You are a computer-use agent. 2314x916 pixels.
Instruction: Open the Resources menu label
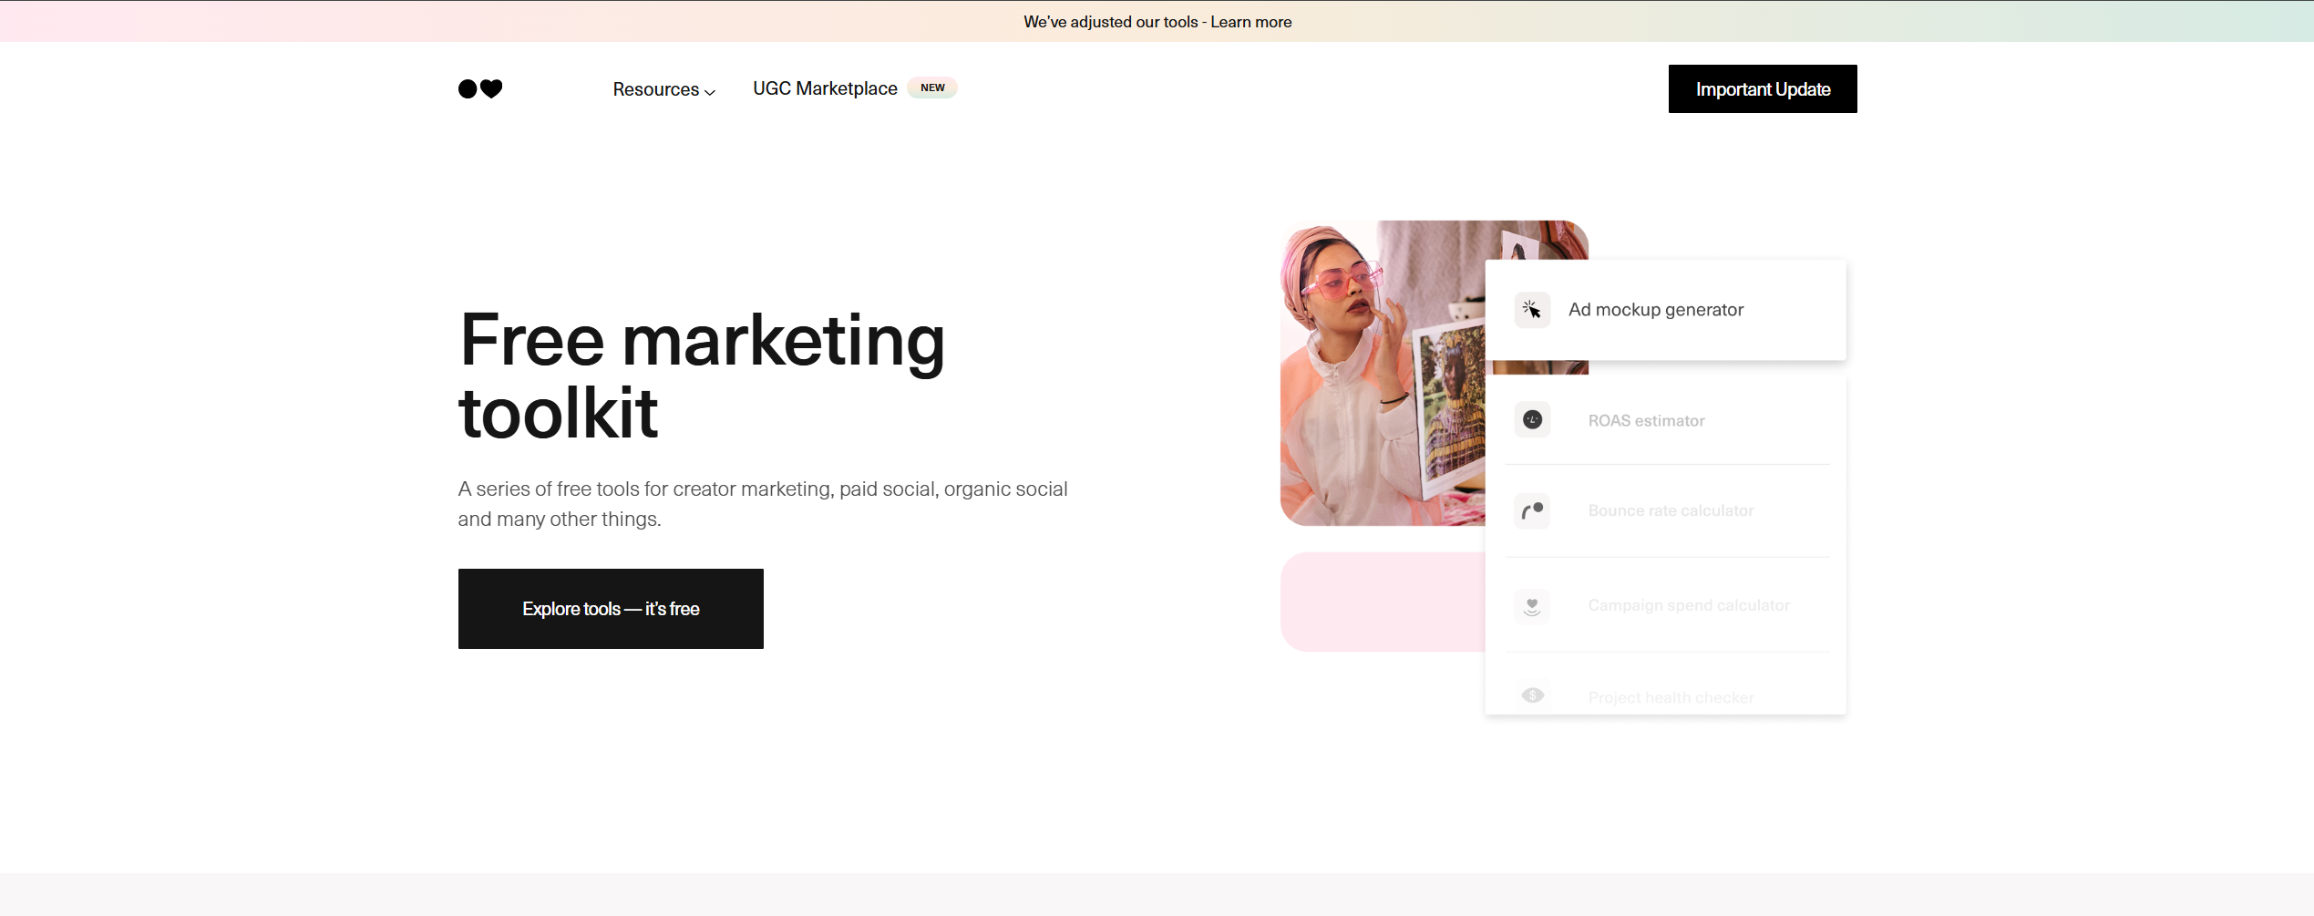click(655, 89)
